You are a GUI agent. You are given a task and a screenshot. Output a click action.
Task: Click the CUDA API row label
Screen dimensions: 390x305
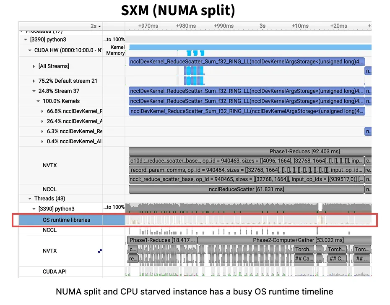(x=55, y=271)
